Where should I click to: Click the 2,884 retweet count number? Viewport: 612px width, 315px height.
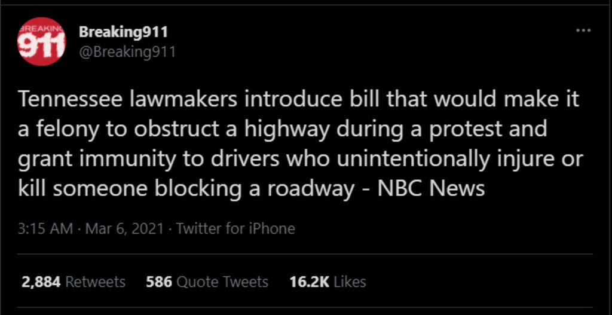tap(41, 282)
